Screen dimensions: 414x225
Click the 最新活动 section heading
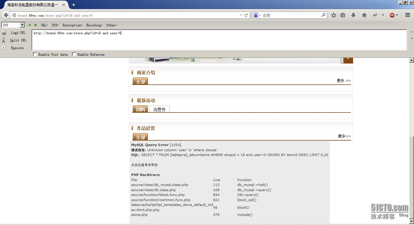146,100
